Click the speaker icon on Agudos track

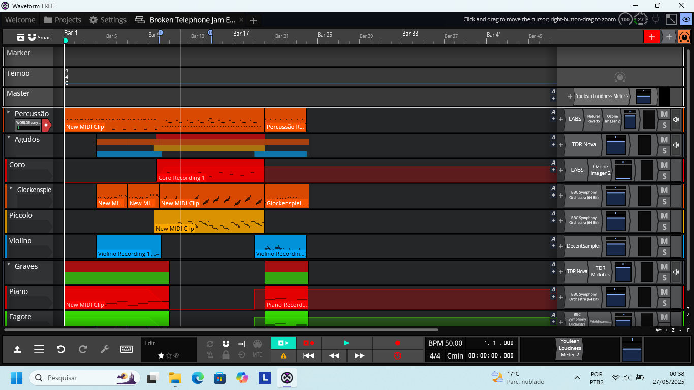point(676,145)
